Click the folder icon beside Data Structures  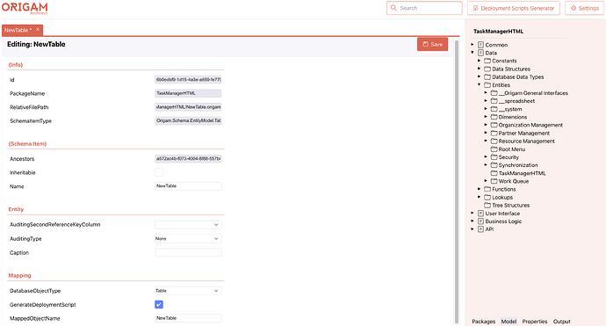[x=487, y=69]
